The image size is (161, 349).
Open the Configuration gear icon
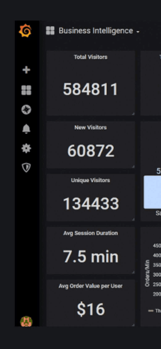tap(26, 148)
